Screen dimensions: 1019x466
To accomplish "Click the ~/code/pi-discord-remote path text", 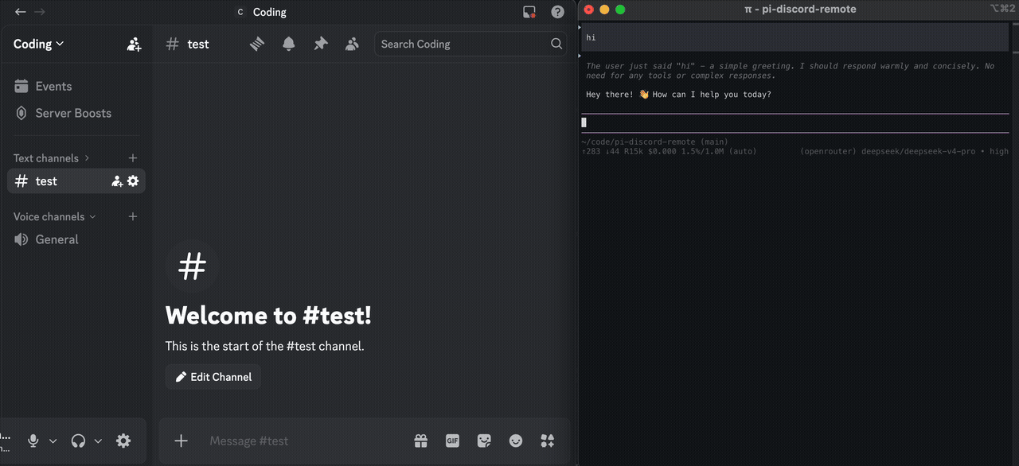I will (654, 142).
